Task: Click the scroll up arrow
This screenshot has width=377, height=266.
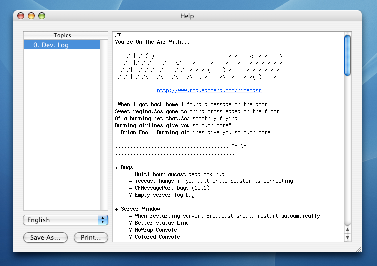Action: tap(347, 230)
